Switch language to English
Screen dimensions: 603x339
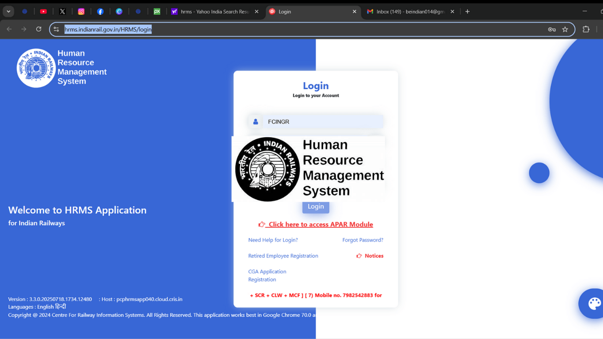45,307
